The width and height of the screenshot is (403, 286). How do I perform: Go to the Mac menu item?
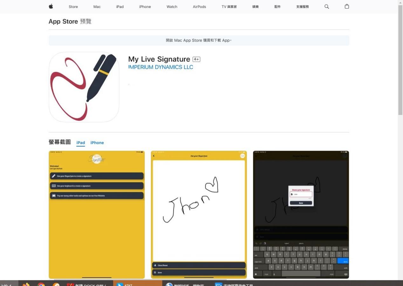point(97,7)
